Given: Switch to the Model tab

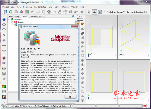Looking at the screenshot, I should (25, 16).
